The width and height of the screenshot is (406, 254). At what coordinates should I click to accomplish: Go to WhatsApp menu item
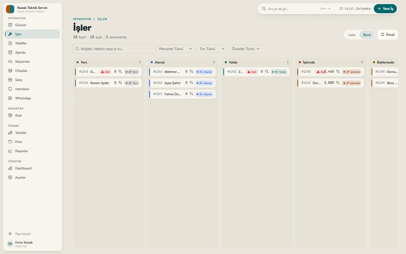coord(32,98)
